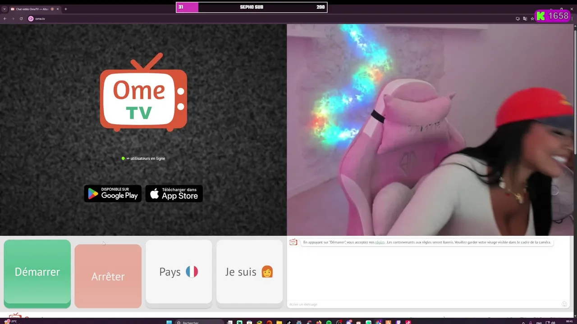Viewport: 577px width, 324px height.
Task: Click the green Démarrer button
Action: coord(37,273)
